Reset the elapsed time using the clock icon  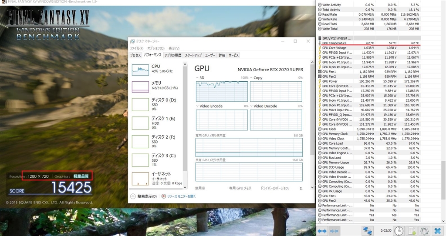click(399, 231)
